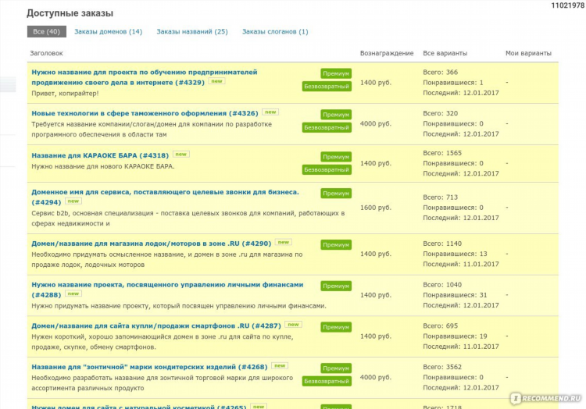Click 'Всего: 366' in first order row
This screenshot has height=409, width=586.
click(x=440, y=73)
